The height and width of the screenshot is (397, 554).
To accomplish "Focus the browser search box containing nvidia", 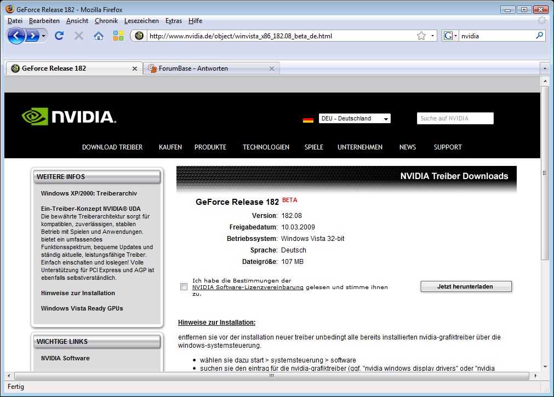I will coord(497,36).
